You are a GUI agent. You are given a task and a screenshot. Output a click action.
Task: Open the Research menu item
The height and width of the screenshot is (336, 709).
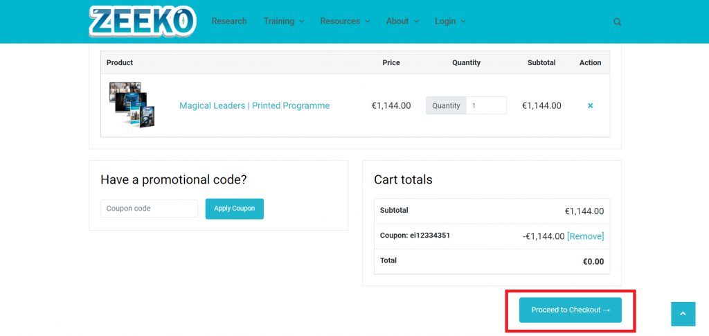(x=229, y=21)
